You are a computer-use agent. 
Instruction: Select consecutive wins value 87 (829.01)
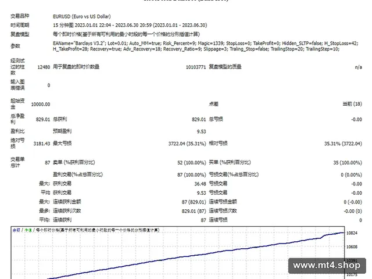click(194, 202)
